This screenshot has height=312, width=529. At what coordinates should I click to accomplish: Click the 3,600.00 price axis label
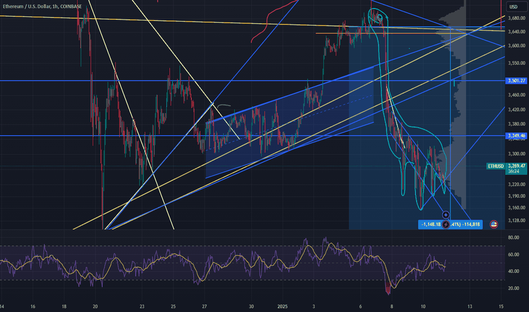pyautogui.click(x=517, y=45)
